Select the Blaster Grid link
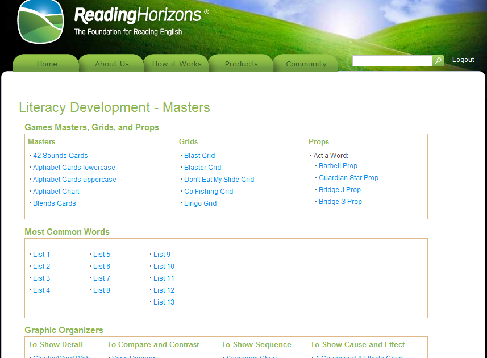 [202, 167]
